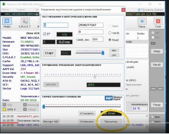Open the S.M.A.R.T toolbar button

25,23
